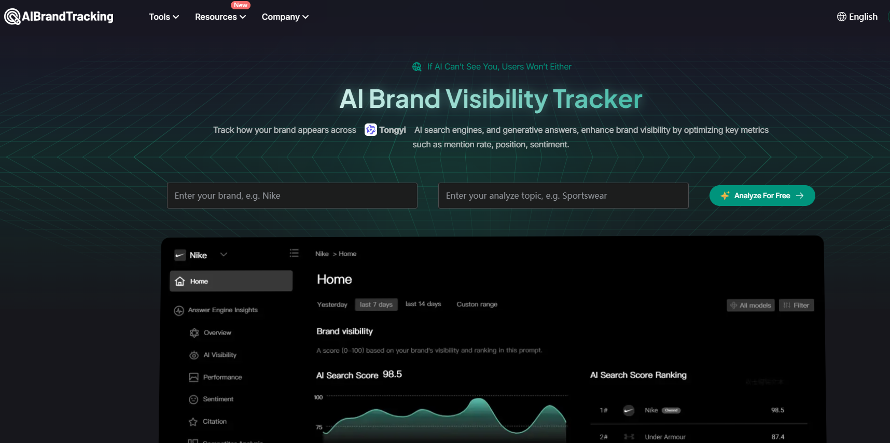Click the Home house icon
Image resolution: width=890 pixels, height=443 pixels.
(x=180, y=281)
